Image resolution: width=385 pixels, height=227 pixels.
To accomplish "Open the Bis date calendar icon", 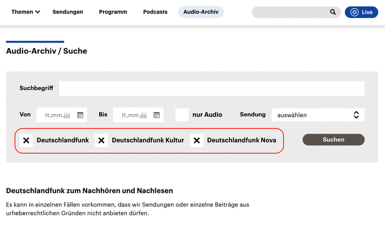I will [x=156, y=115].
